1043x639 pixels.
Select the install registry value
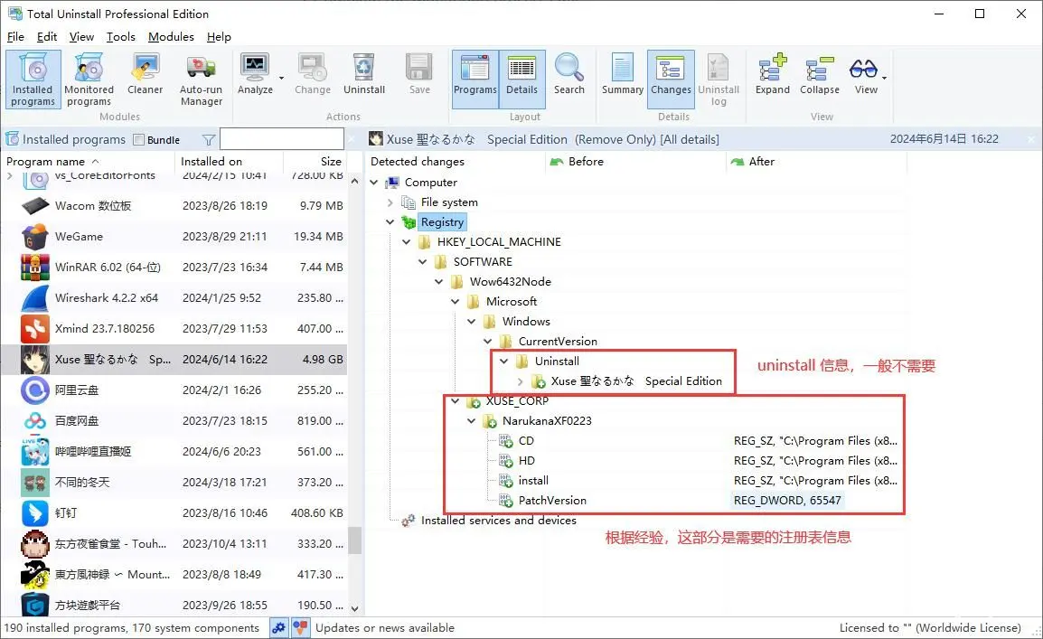pyautogui.click(x=533, y=481)
